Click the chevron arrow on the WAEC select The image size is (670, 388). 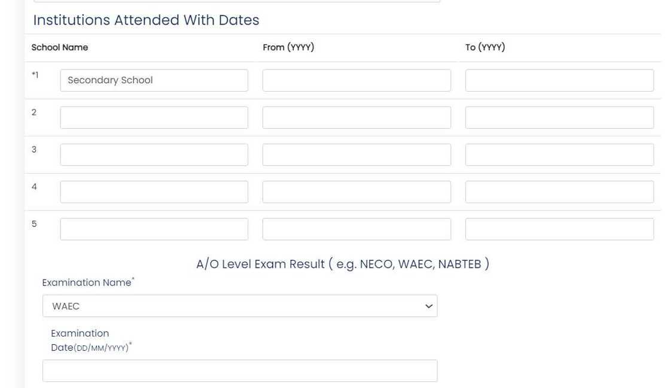point(428,306)
